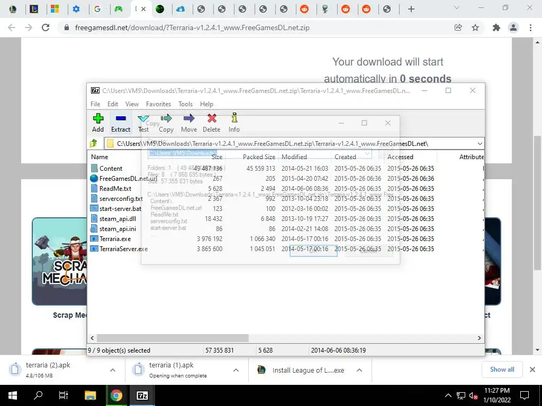Open the View menu in 7-Zip
Viewport: 542px width, 406px height.
coord(132,104)
